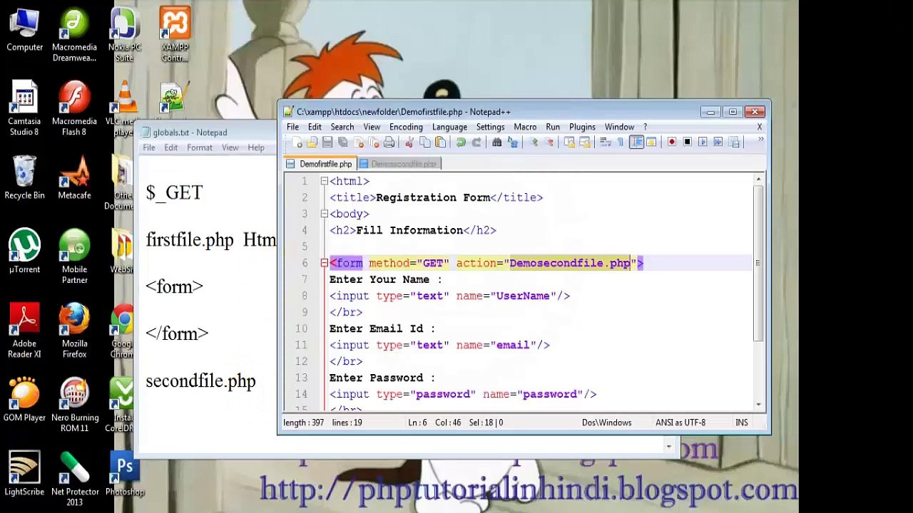This screenshot has height=513, width=913.
Task: Click the Open file toolbar icon
Action: pos(312,142)
